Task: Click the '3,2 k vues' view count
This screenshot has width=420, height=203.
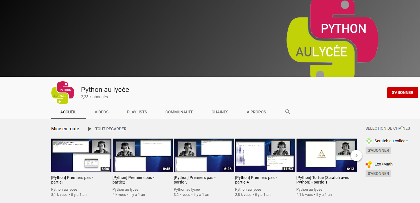Action: 182,194
